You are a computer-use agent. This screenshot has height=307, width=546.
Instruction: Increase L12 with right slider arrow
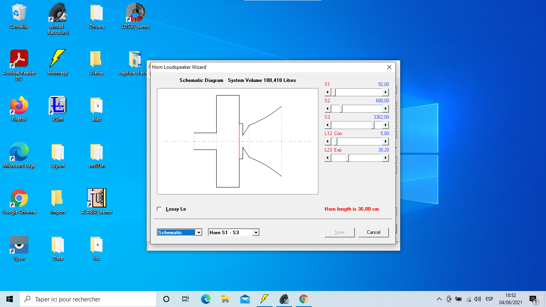click(x=386, y=141)
